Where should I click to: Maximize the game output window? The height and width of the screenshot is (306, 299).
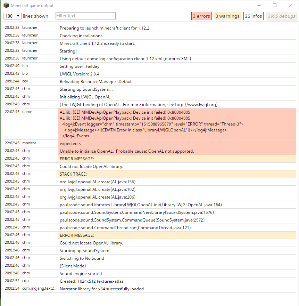pyautogui.click(x=275, y=6)
